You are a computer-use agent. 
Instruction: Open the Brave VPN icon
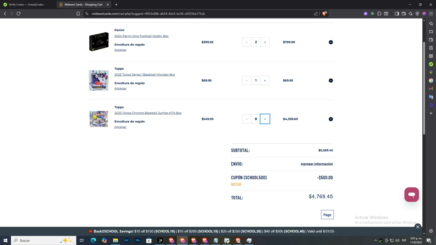point(417,14)
